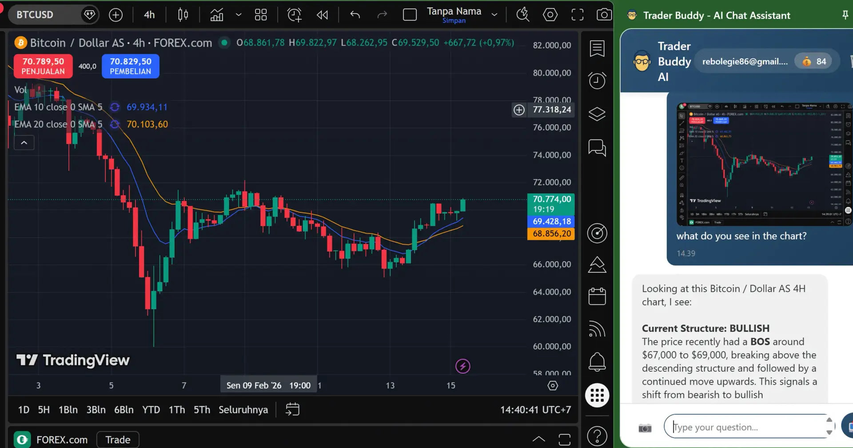Viewport: 853px width, 448px height.
Task: Upload a screenshot via the chat camera icon
Action: pos(645,427)
